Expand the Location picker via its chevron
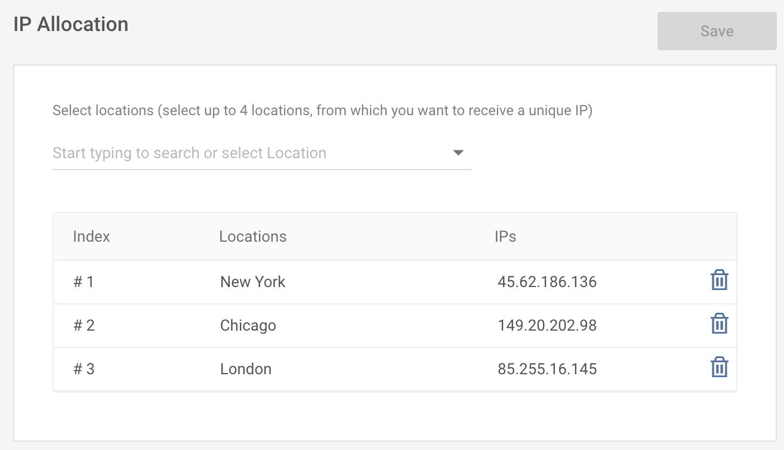The height and width of the screenshot is (450, 784). pos(458,153)
